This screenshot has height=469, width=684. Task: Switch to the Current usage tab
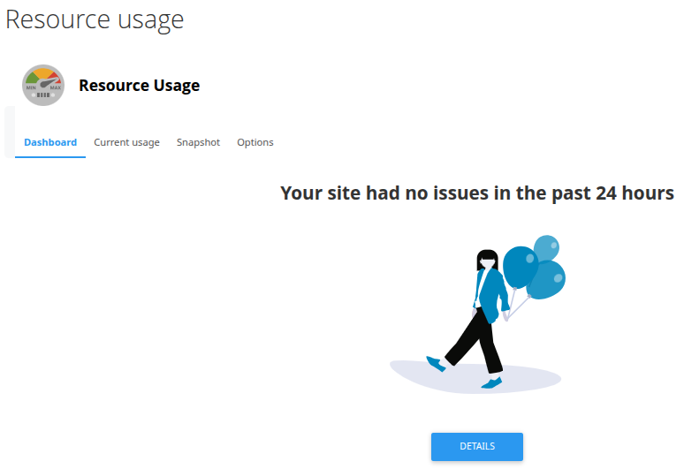tap(126, 142)
